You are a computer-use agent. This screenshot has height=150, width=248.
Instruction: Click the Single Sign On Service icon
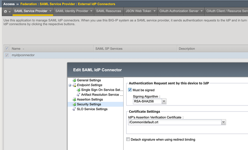click(x=78, y=90)
